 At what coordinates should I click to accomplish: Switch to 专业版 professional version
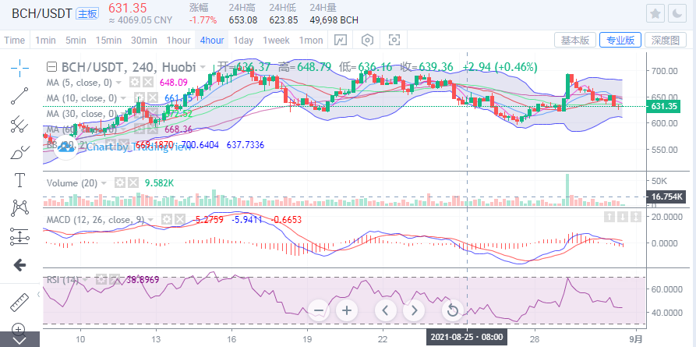[620, 40]
